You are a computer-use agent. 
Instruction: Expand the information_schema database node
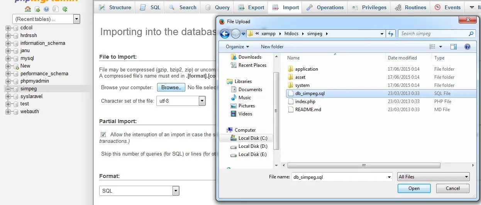coord(8,43)
